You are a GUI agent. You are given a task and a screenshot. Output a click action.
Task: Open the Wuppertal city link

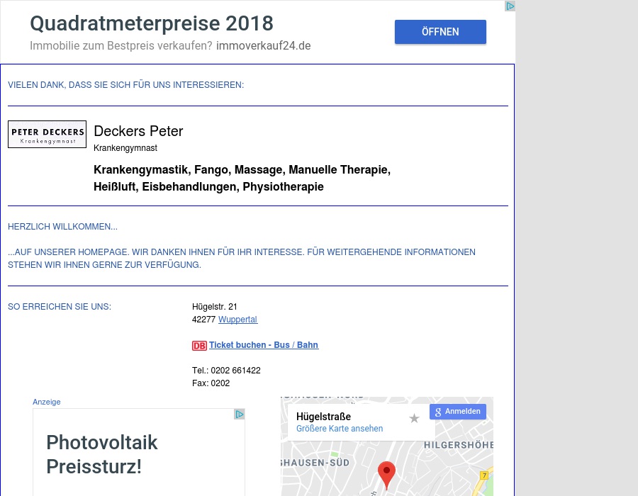[x=237, y=320]
